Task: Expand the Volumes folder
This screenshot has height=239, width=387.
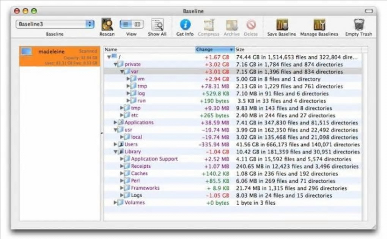Action: pyautogui.click(x=115, y=203)
